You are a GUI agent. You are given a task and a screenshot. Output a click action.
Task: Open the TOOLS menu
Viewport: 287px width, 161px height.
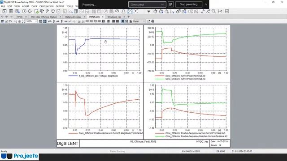tap(70, 6)
